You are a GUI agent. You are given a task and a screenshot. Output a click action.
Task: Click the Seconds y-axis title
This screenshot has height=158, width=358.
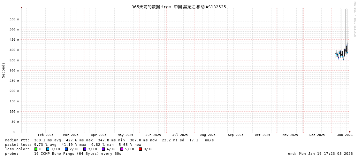tap(4, 70)
